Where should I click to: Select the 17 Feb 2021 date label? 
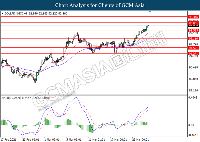click(8, 139)
